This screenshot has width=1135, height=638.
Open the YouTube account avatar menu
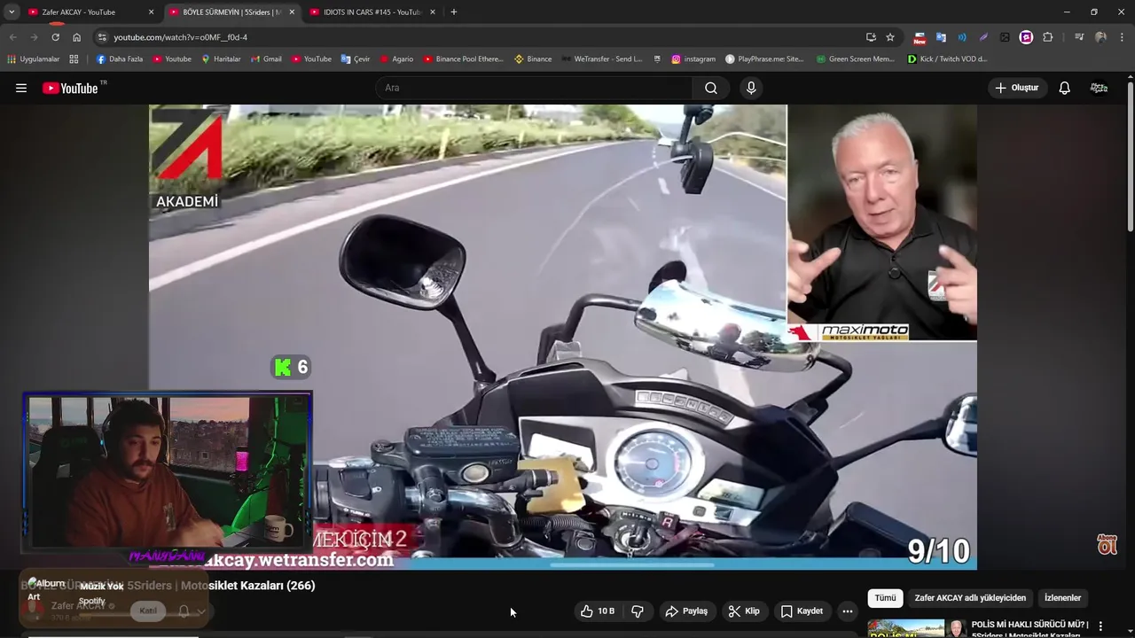tap(1100, 88)
